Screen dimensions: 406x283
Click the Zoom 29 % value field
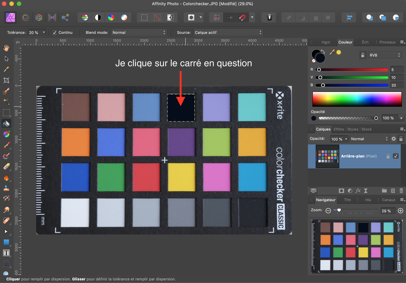pos(388,211)
